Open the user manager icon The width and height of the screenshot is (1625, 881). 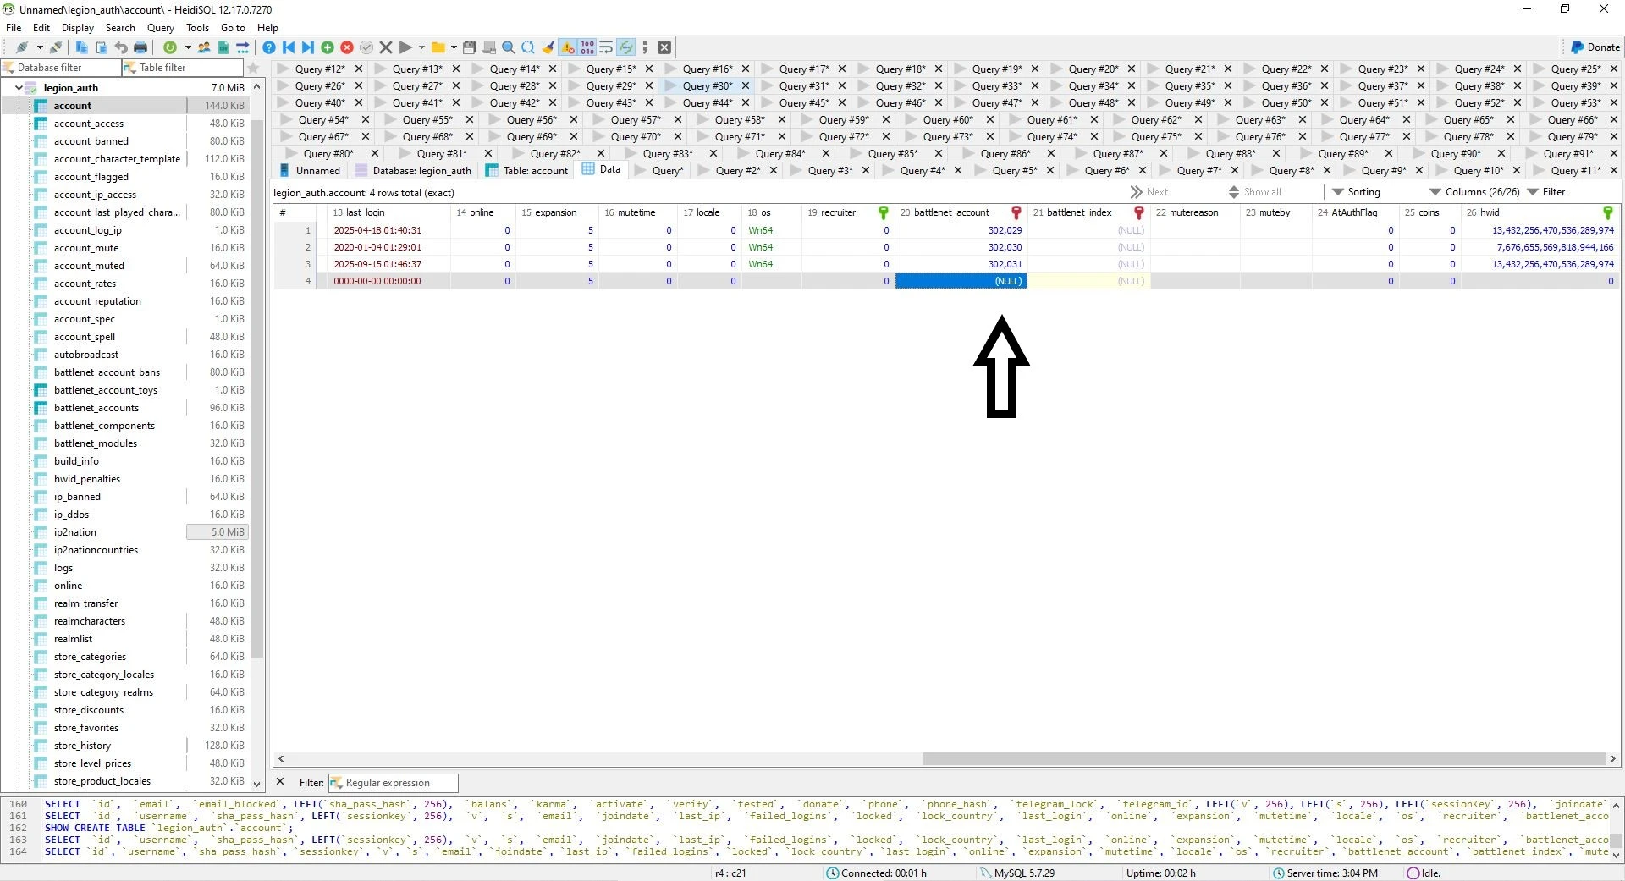[203, 47]
